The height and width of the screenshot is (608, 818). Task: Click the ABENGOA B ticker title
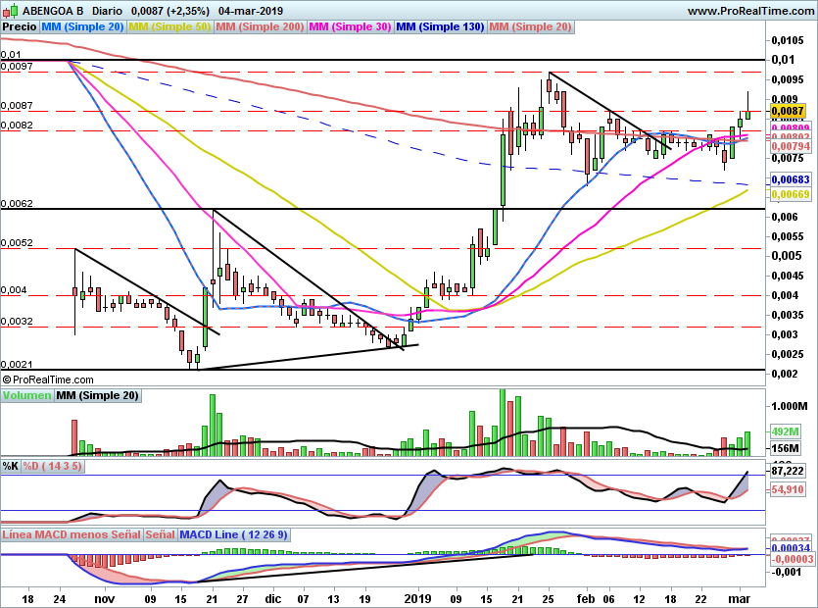[53, 11]
